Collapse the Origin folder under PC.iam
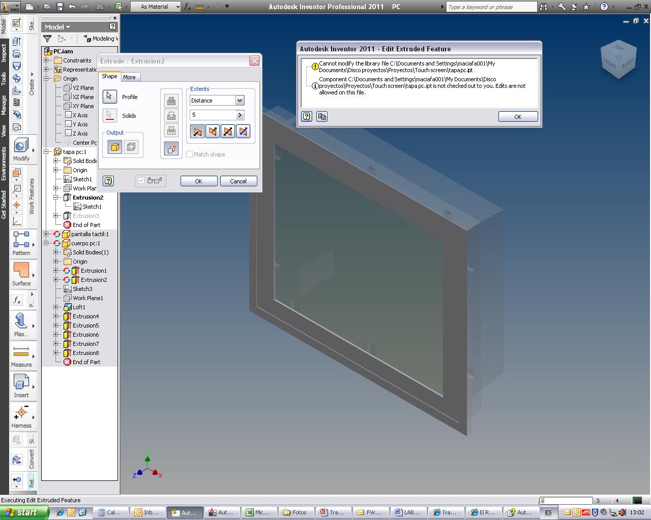Viewport: 651px width, 520px height. [x=46, y=79]
